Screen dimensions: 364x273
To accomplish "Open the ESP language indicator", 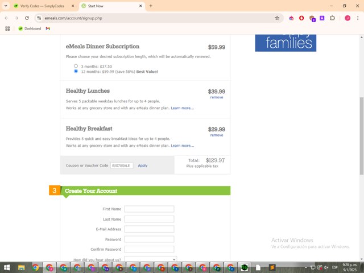I will coord(334,267).
